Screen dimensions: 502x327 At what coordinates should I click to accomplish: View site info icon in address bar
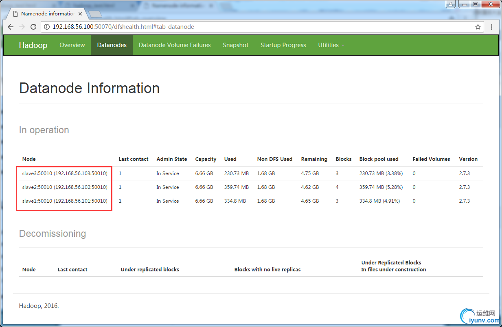[x=47, y=27]
